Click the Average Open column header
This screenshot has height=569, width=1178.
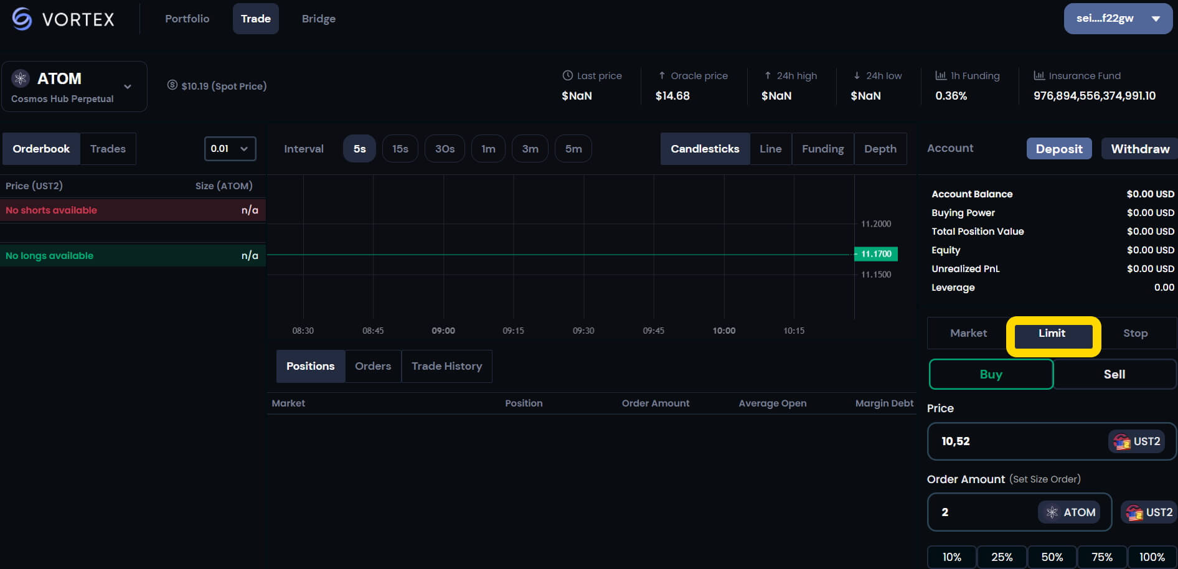(x=772, y=403)
